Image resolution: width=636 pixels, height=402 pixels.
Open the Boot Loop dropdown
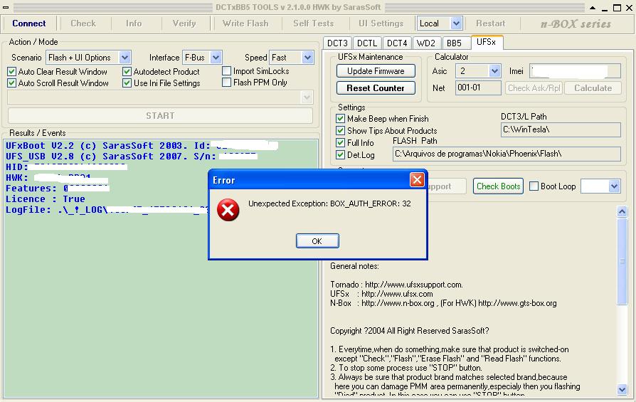[614, 186]
